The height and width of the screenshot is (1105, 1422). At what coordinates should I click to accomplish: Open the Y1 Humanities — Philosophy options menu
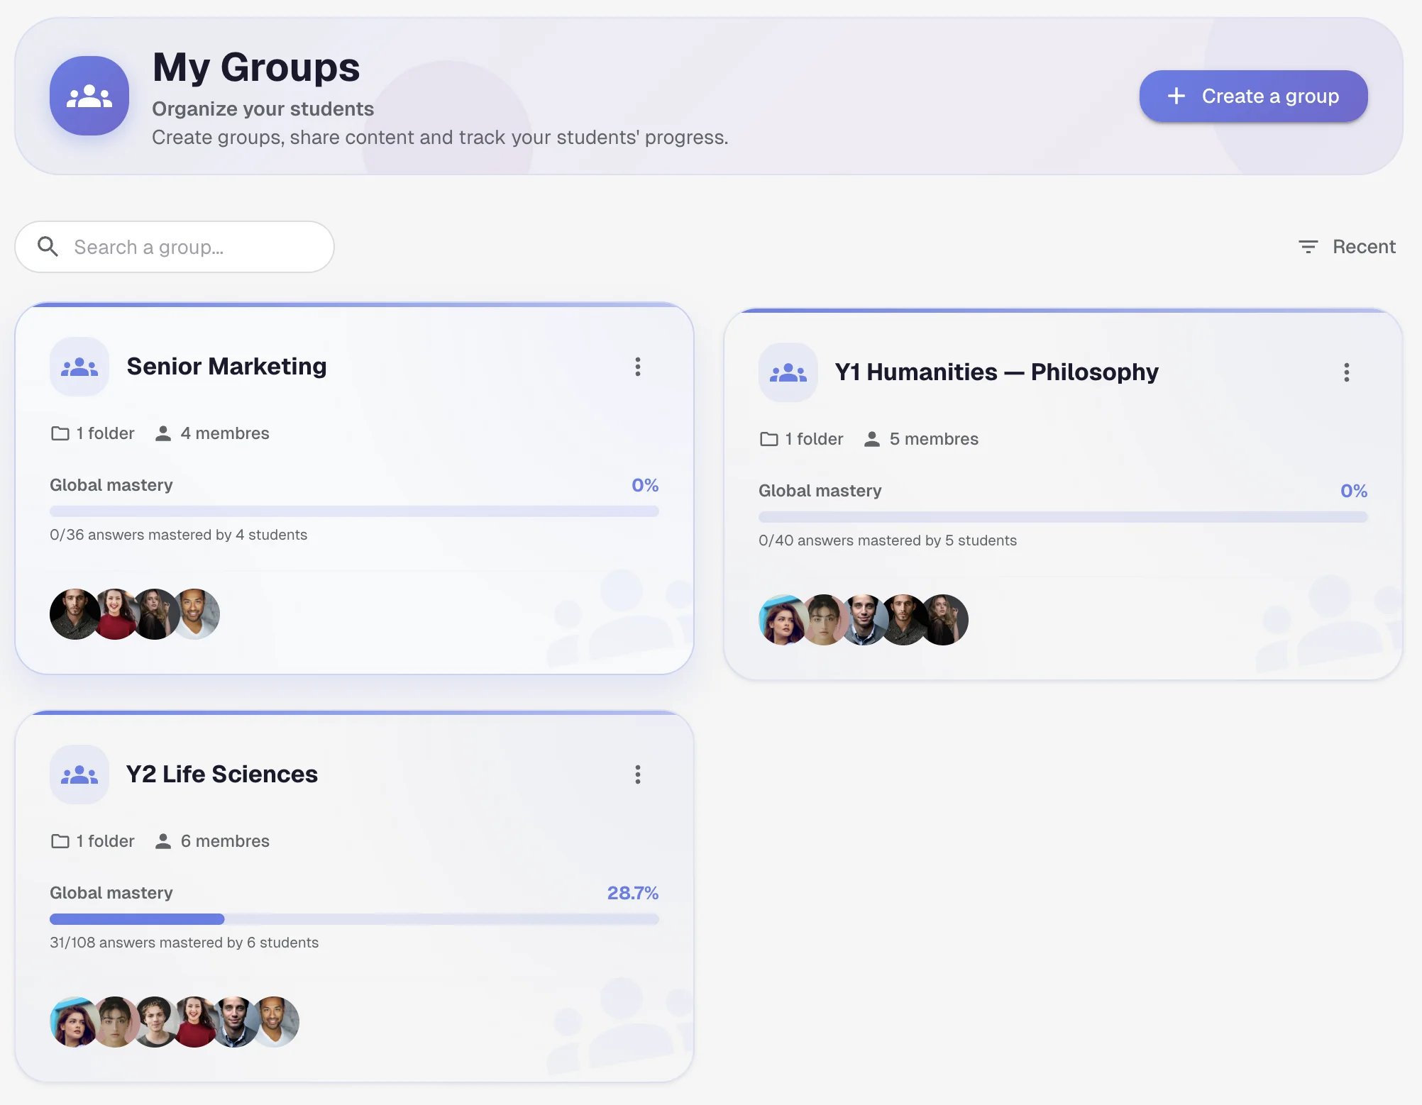coord(1346,372)
